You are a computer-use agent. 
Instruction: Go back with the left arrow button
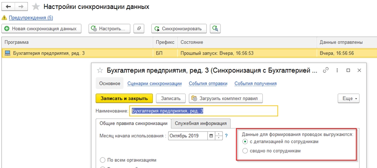coord(8,7)
